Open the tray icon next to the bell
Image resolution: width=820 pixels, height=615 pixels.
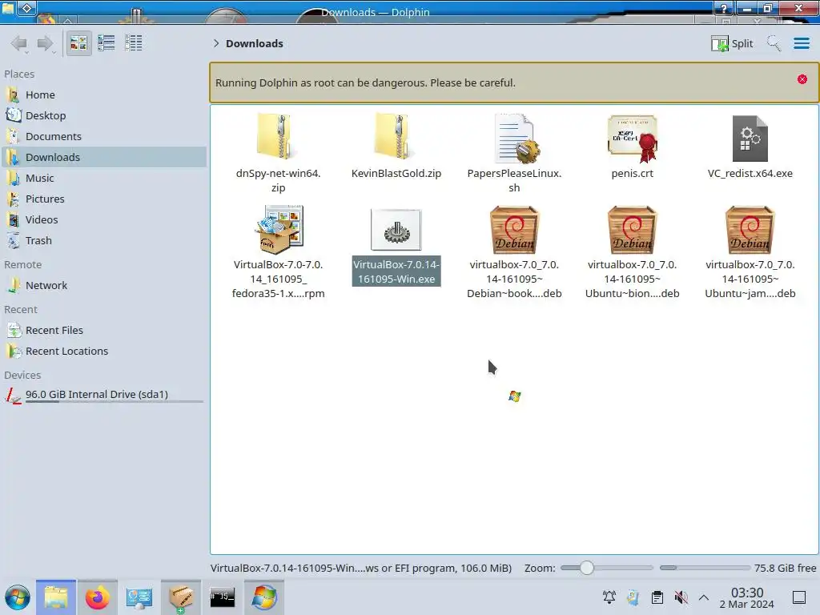coord(633,597)
